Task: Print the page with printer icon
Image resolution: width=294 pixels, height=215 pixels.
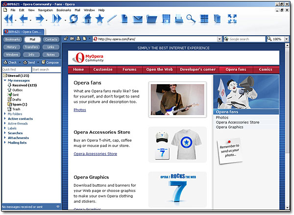Action: (x=179, y=19)
